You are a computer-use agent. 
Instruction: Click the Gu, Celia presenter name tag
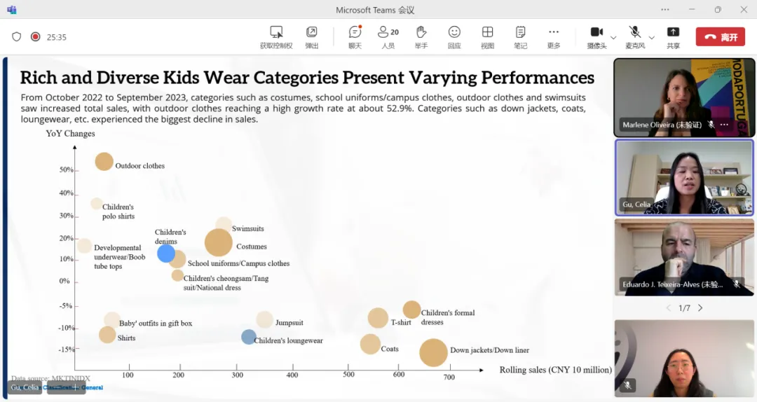click(25, 387)
